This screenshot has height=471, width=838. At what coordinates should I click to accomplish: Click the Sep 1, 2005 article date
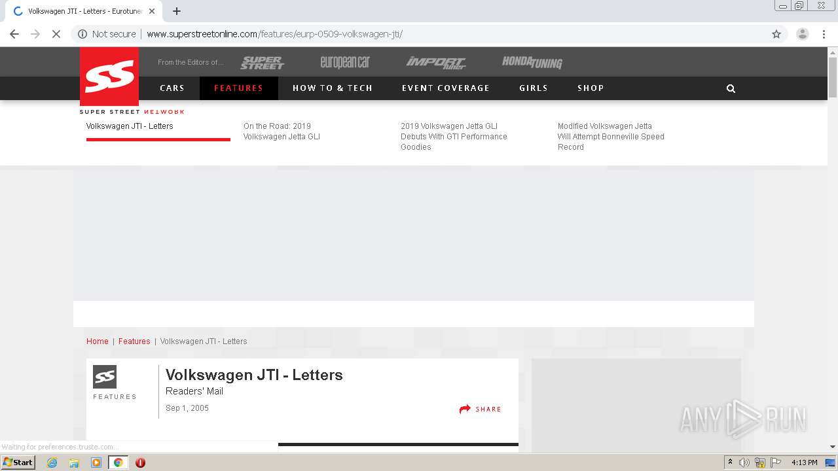pos(187,408)
